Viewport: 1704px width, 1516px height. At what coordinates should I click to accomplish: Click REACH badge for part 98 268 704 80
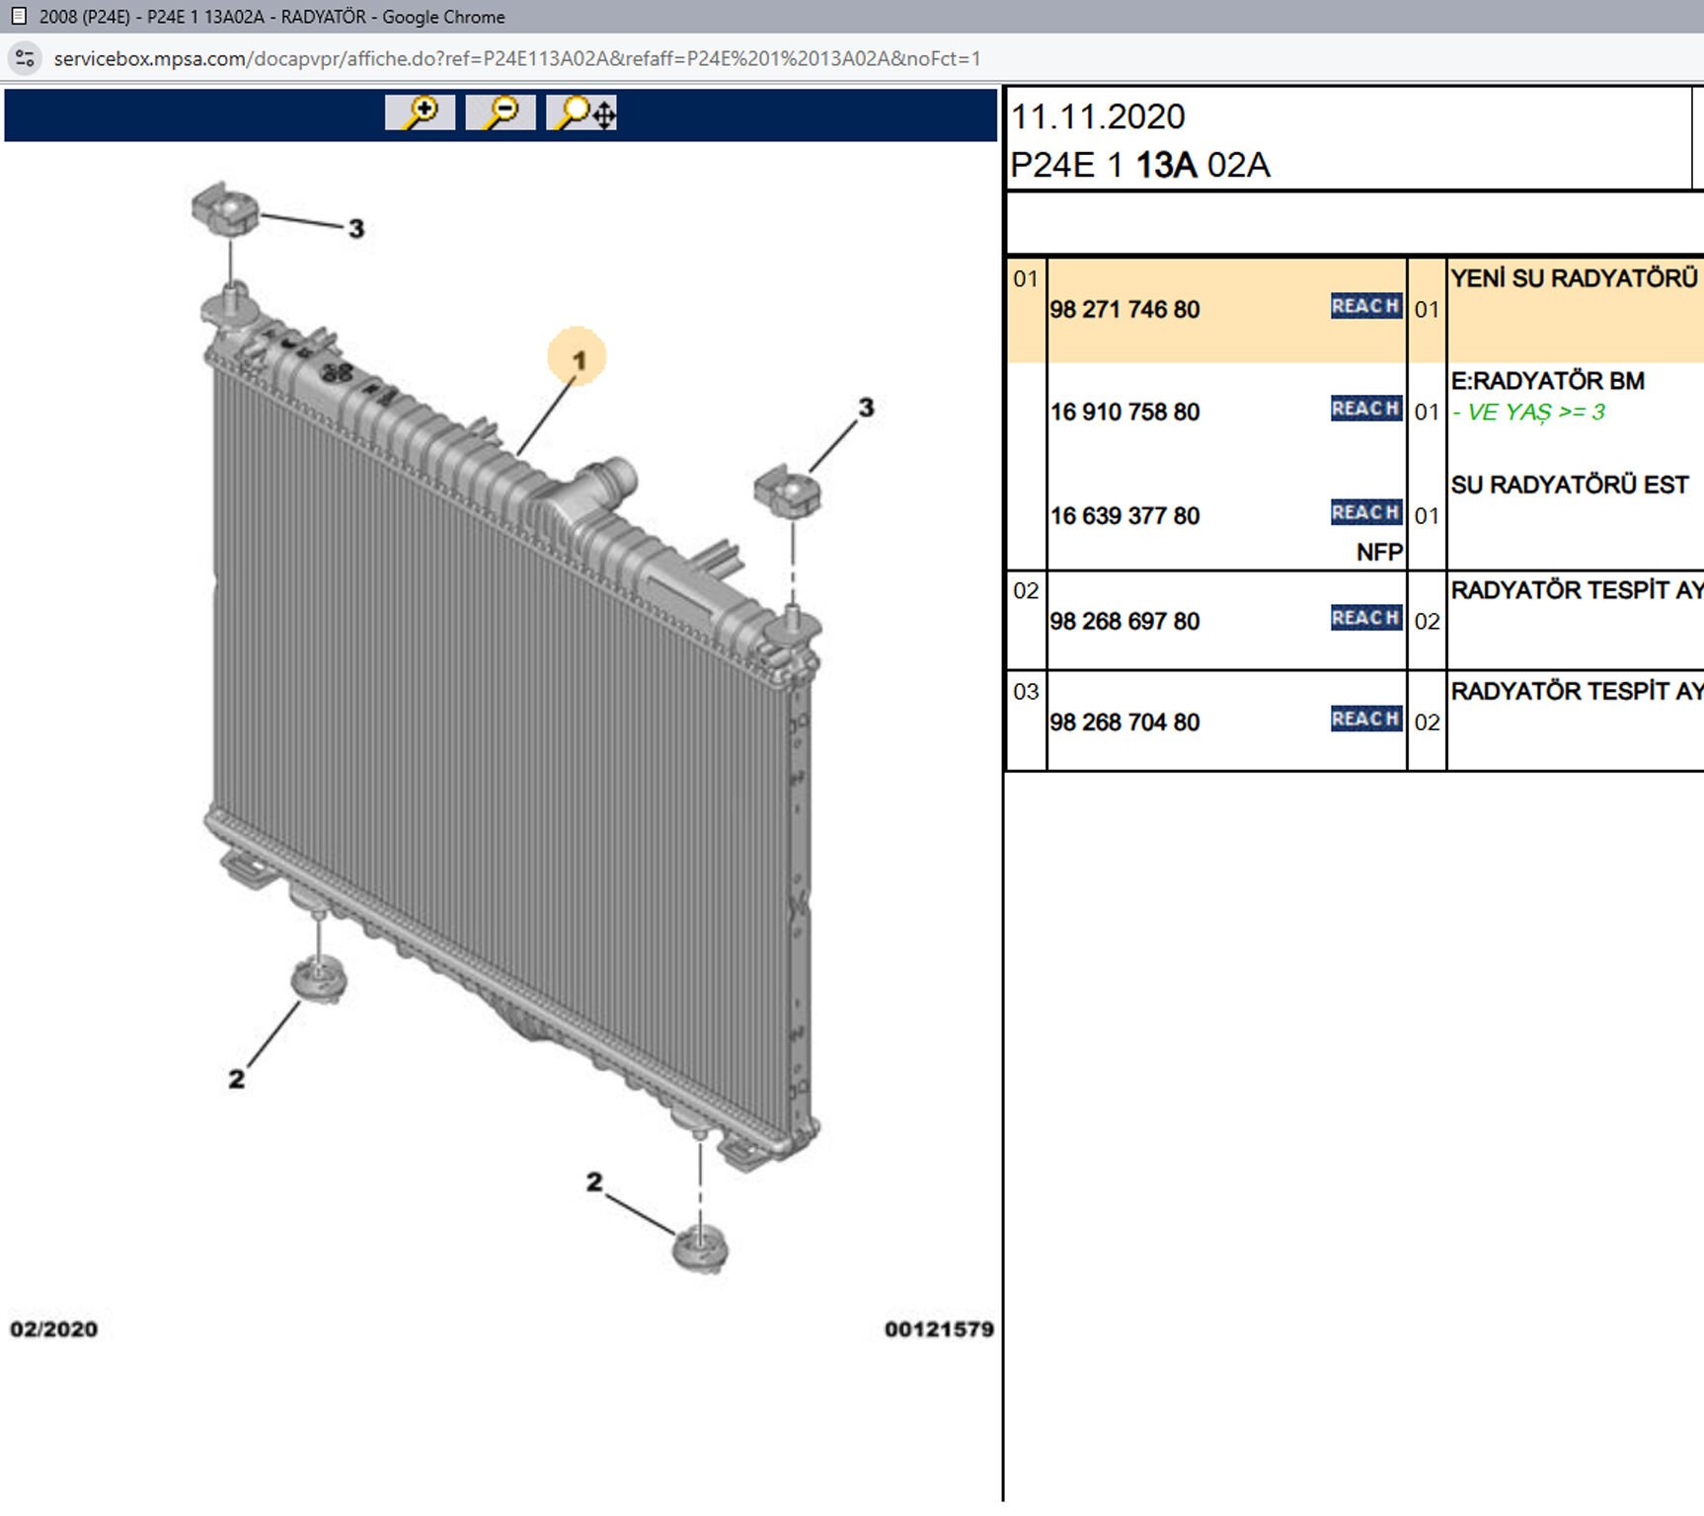click(x=1365, y=719)
